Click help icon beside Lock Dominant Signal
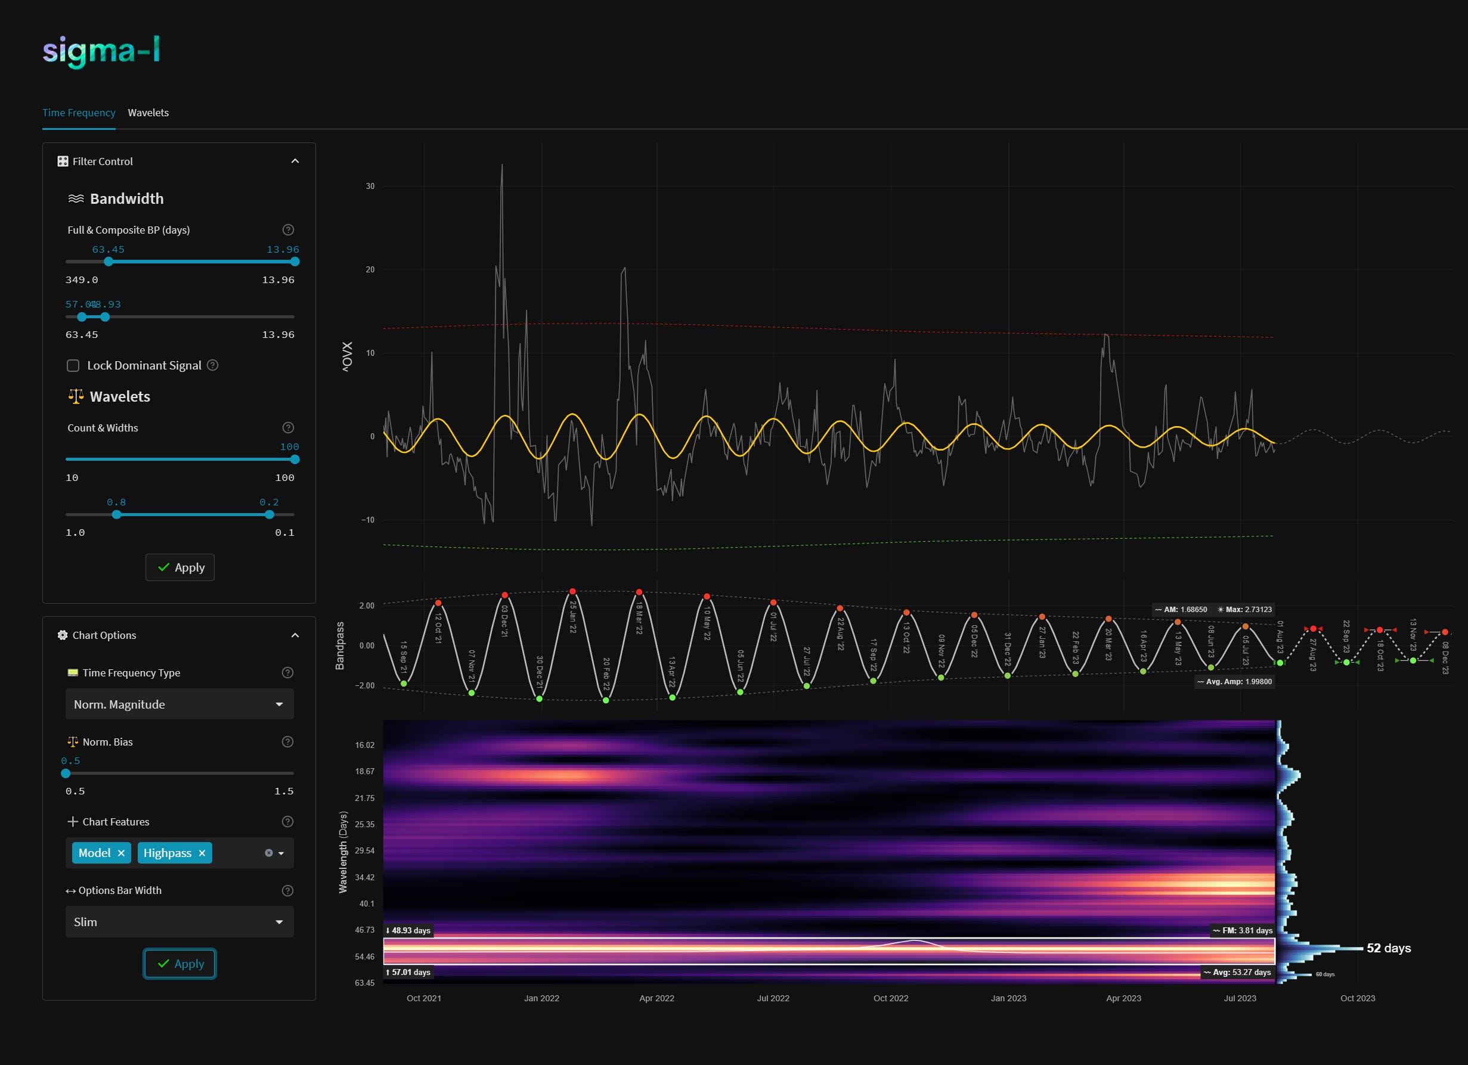The height and width of the screenshot is (1065, 1468). pyautogui.click(x=212, y=365)
